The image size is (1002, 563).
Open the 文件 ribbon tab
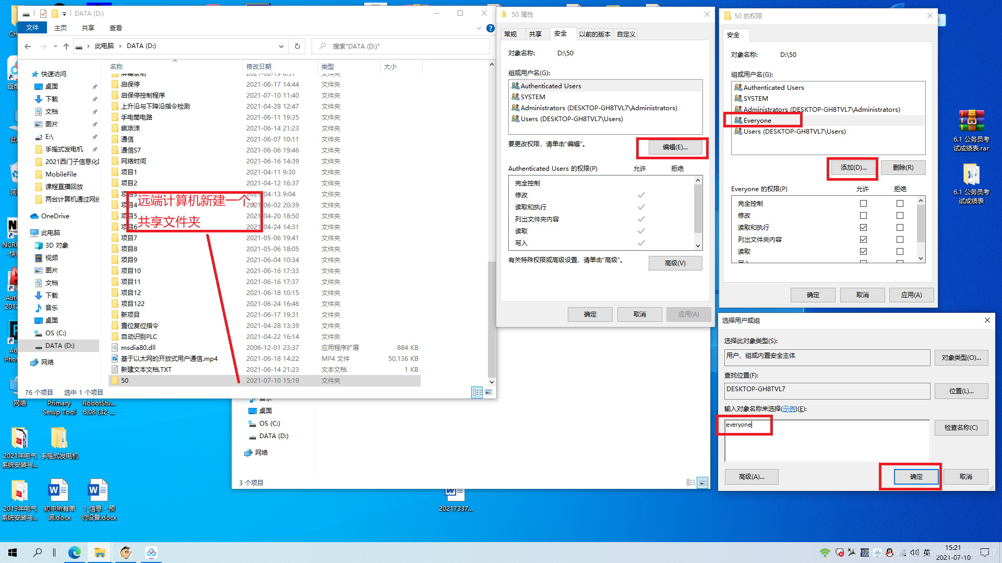(32, 28)
